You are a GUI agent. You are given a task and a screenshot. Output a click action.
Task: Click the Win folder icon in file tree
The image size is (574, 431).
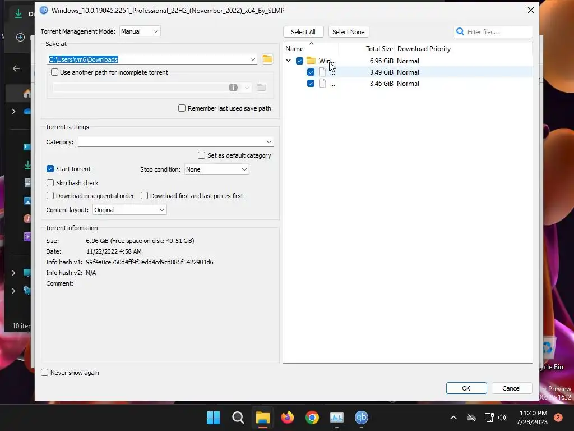click(311, 61)
